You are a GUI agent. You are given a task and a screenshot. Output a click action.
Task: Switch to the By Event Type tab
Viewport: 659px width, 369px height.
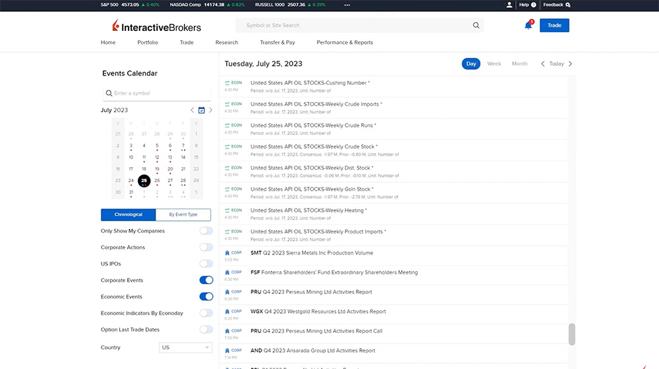(183, 215)
